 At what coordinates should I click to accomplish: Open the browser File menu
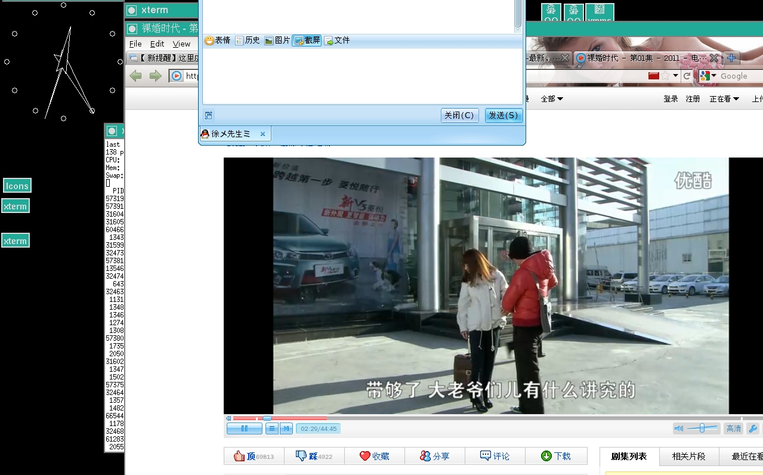[135, 44]
